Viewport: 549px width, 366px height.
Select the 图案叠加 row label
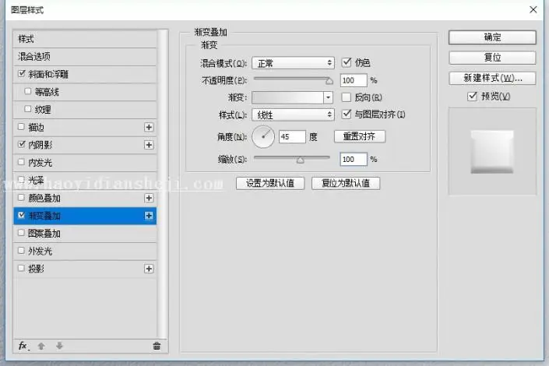44,234
